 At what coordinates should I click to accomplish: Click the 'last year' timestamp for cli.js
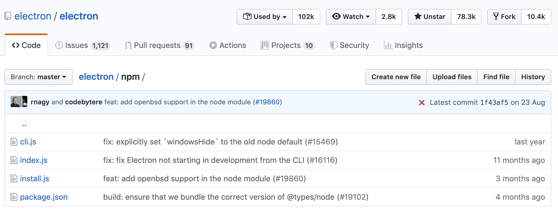pyautogui.click(x=530, y=142)
